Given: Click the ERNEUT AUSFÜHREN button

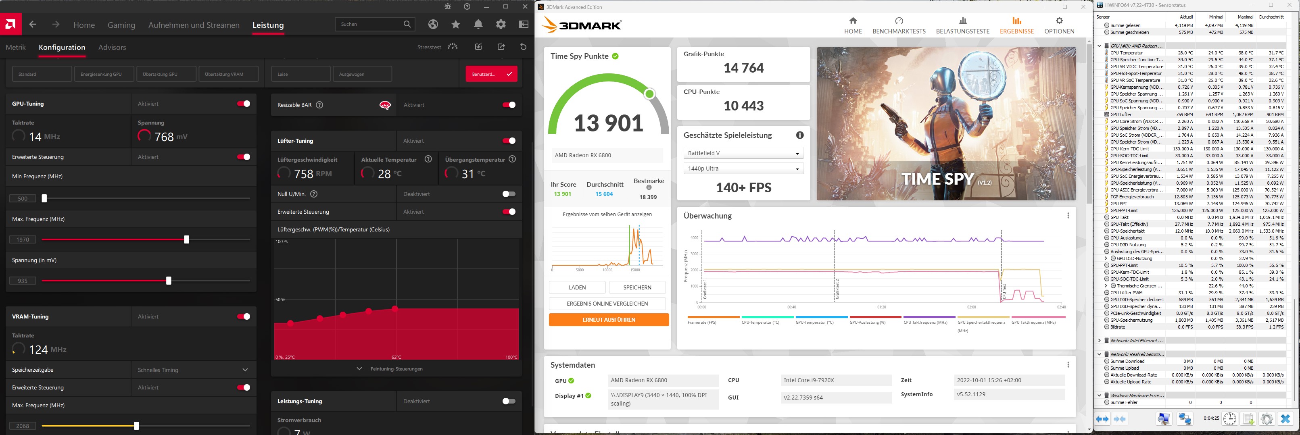Looking at the screenshot, I should (609, 320).
